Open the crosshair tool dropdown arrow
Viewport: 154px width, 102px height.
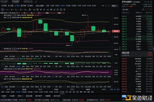click(x=5, y=10)
